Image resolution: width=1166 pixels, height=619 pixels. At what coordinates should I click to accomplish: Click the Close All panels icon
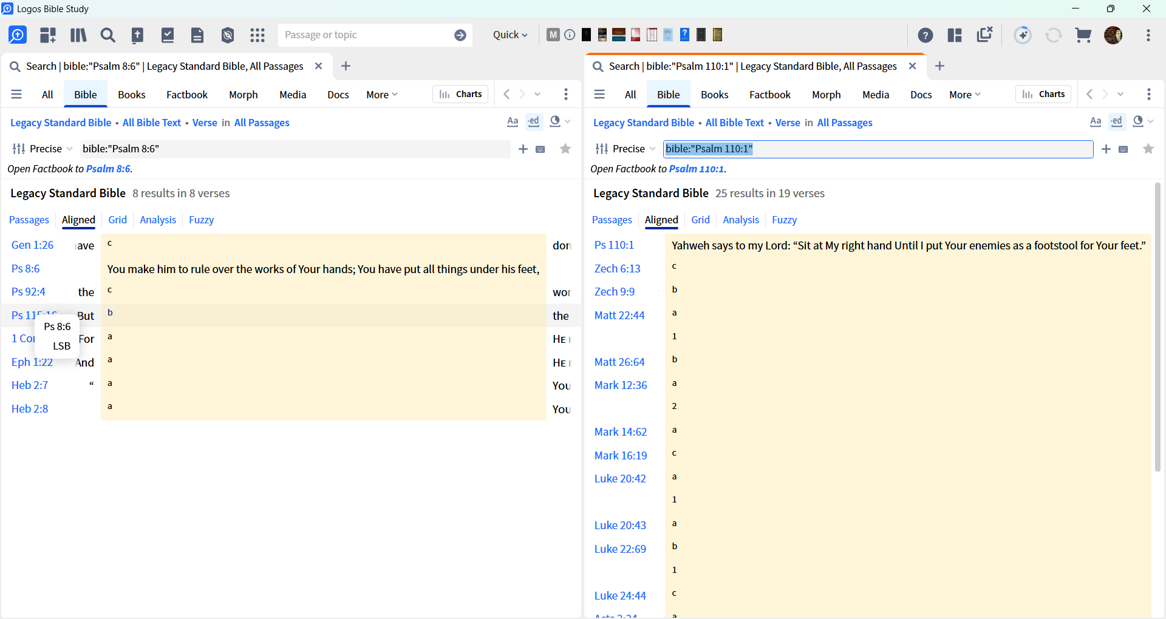pyautogui.click(x=984, y=35)
